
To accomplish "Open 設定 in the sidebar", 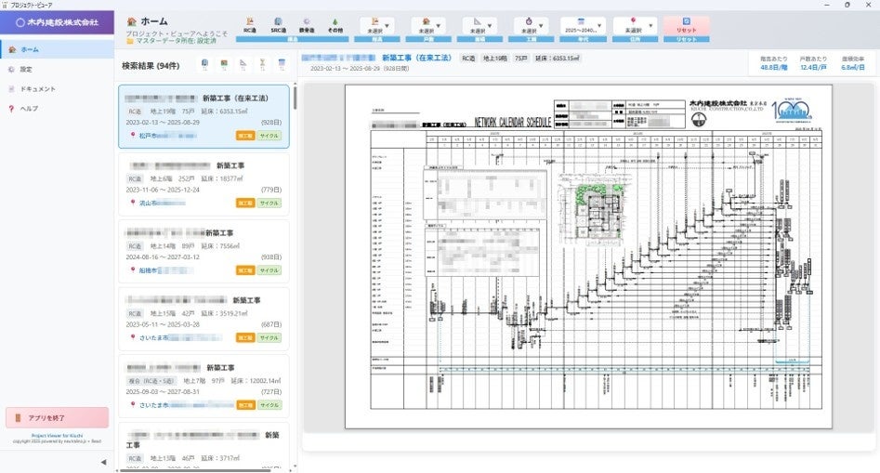I will pos(26,69).
